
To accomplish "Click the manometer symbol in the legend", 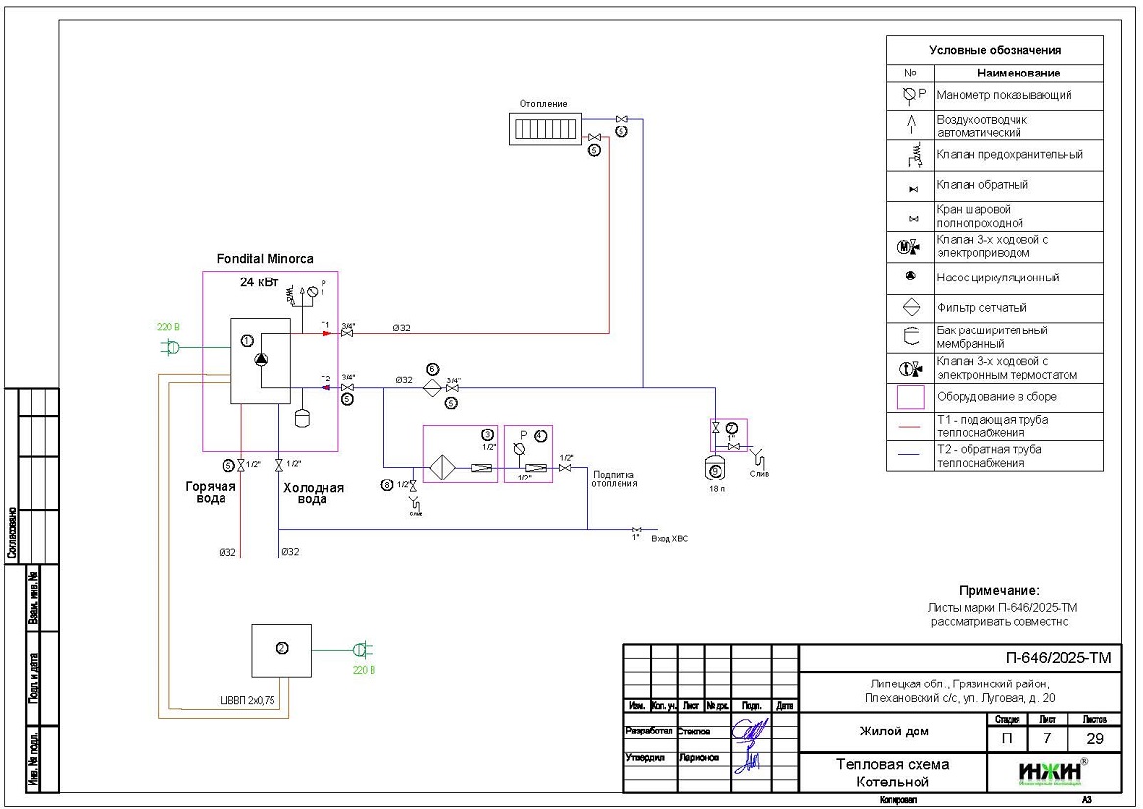I will (910, 95).
